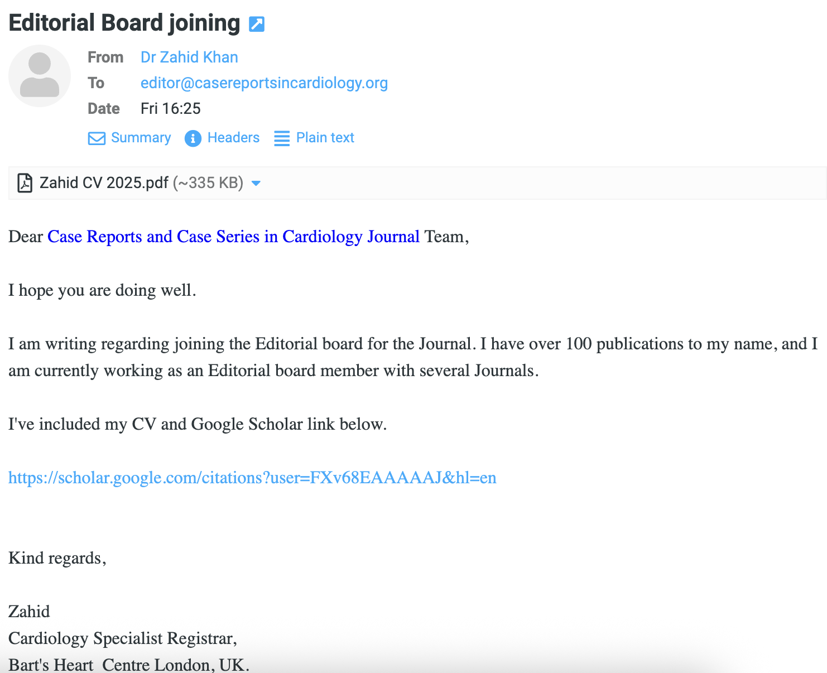Screen dimensions: 827x673
Task: Switch to Plain text view
Action: pyautogui.click(x=325, y=138)
